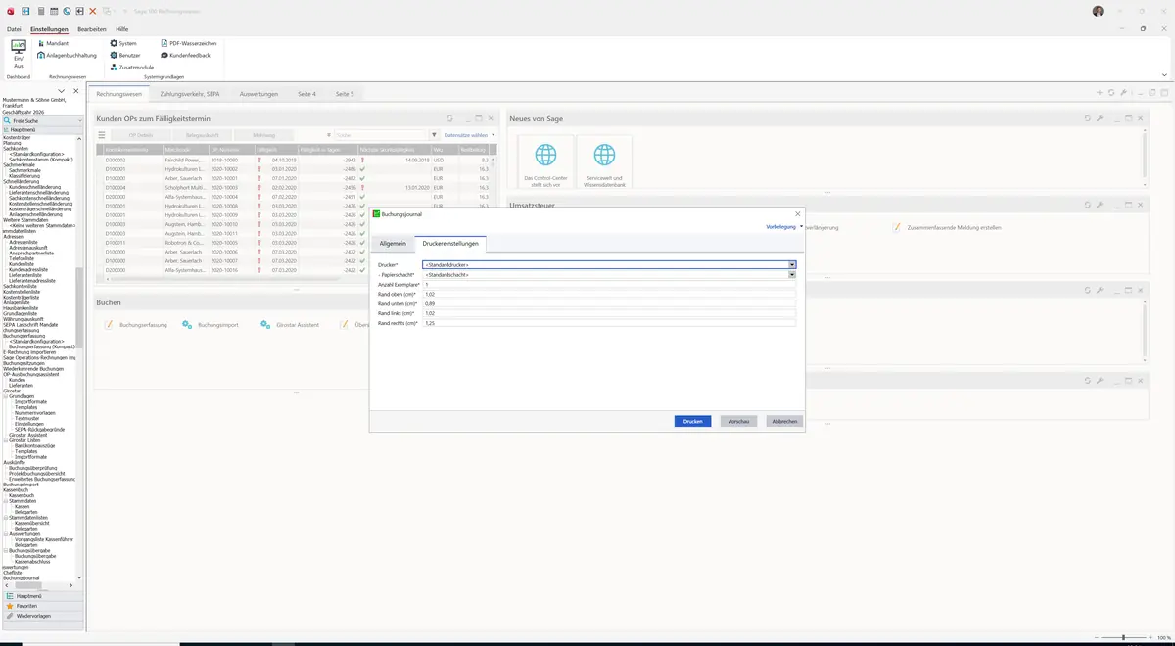Open System settings gear

pyautogui.click(x=122, y=43)
